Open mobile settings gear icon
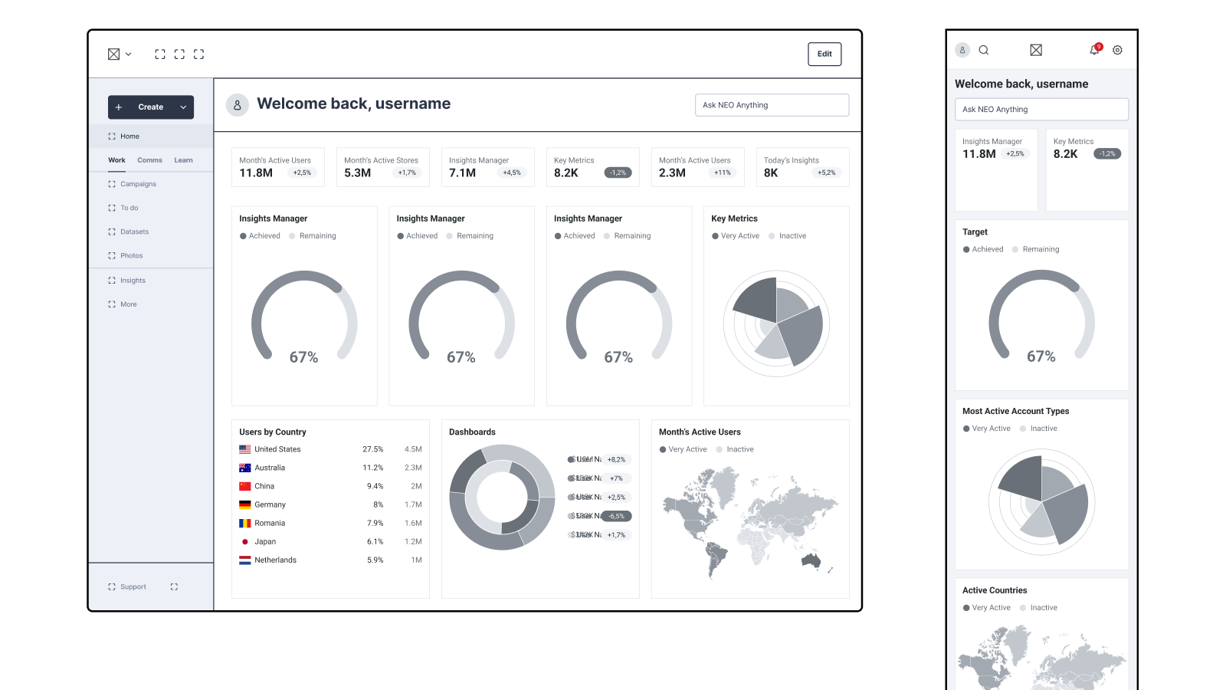Viewport: 1226px width, 690px height. 1117,50
